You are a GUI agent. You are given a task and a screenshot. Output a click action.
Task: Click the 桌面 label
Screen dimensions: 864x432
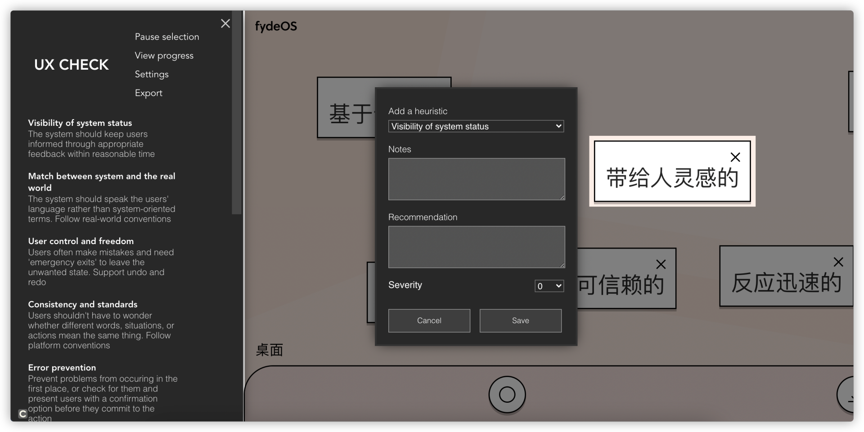pyautogui.click(x=269, y=350)
